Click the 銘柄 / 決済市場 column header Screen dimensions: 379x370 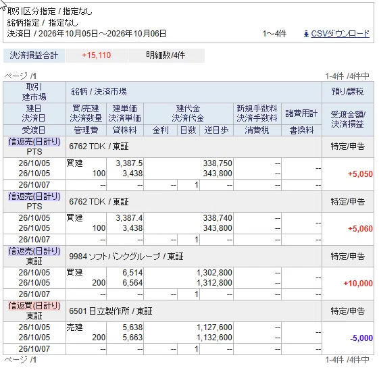coord(99,92)
